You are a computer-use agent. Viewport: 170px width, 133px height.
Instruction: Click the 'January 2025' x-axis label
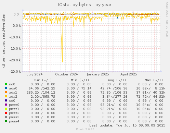click(98, 74)
